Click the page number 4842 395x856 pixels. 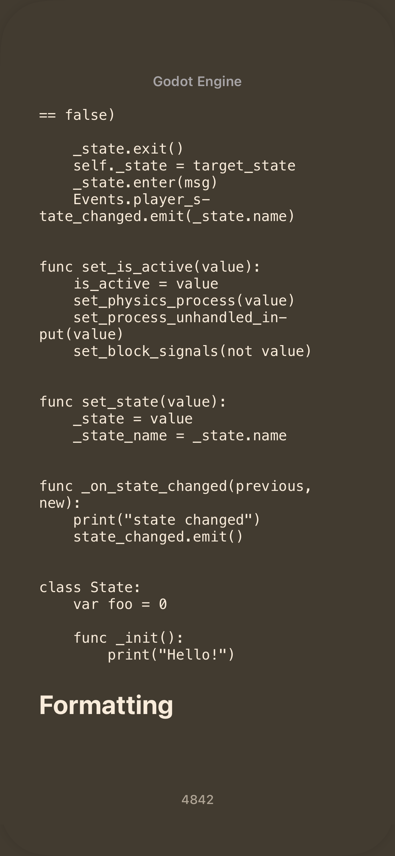point(197,799)
